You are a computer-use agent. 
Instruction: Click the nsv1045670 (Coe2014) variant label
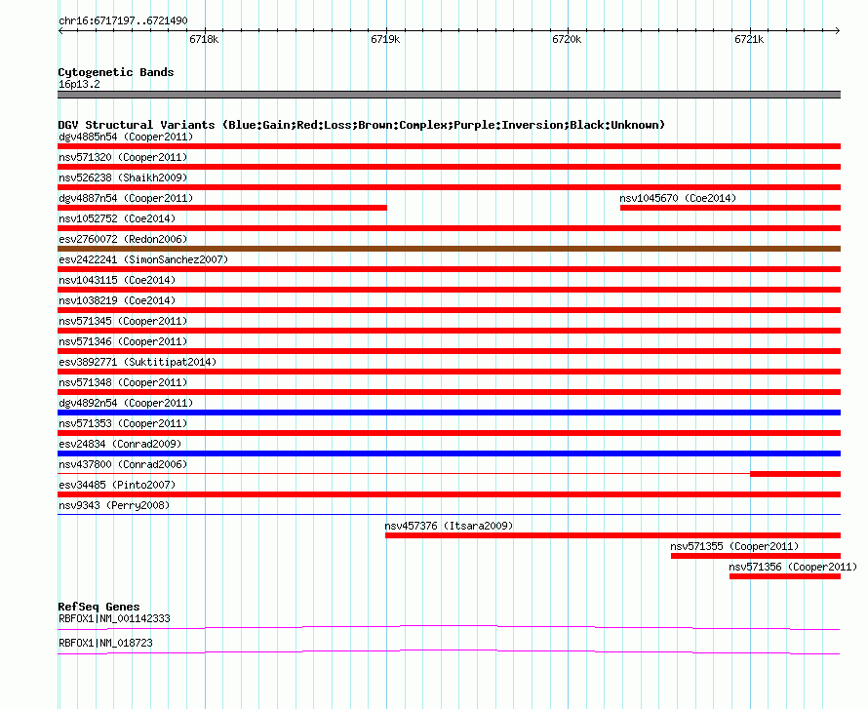[678, 198]
